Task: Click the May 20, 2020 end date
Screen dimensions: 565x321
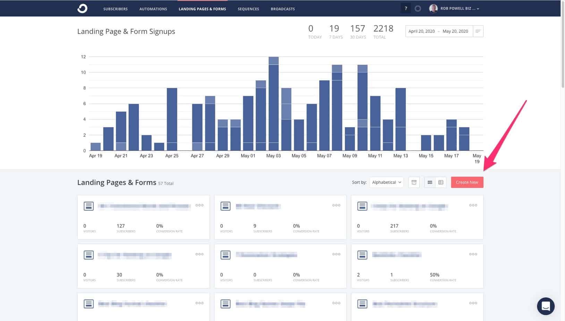Action: coord(455,31)
